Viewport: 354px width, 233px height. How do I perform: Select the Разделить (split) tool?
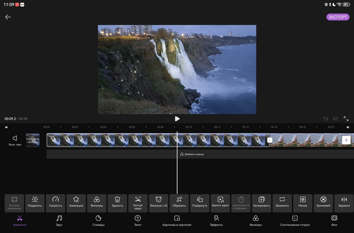35,203
